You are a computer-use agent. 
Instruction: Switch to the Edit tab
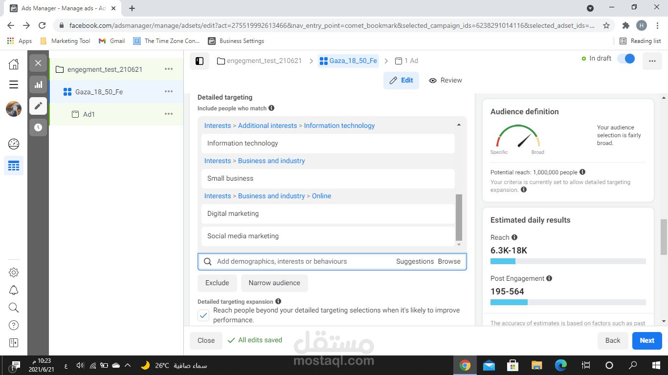coord(401,81)
